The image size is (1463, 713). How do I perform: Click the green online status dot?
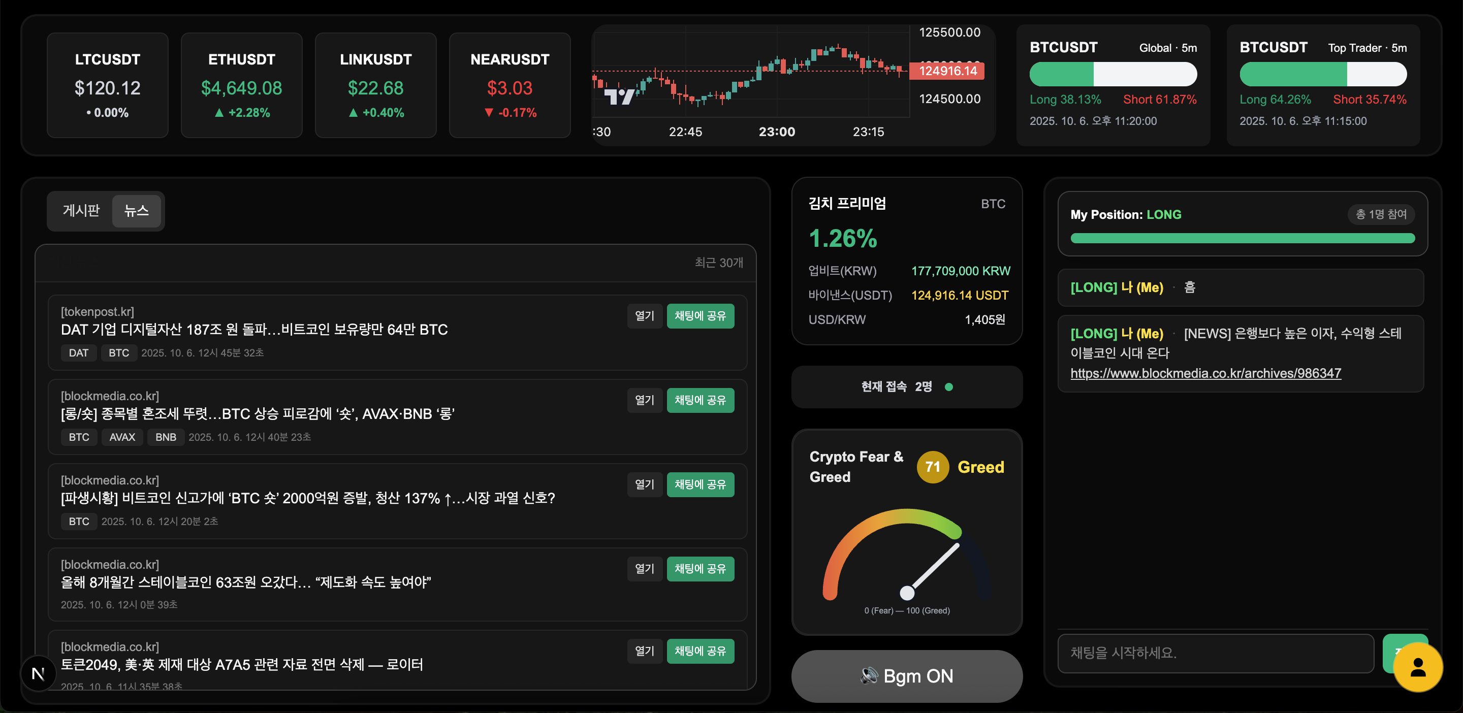point(948,386)
